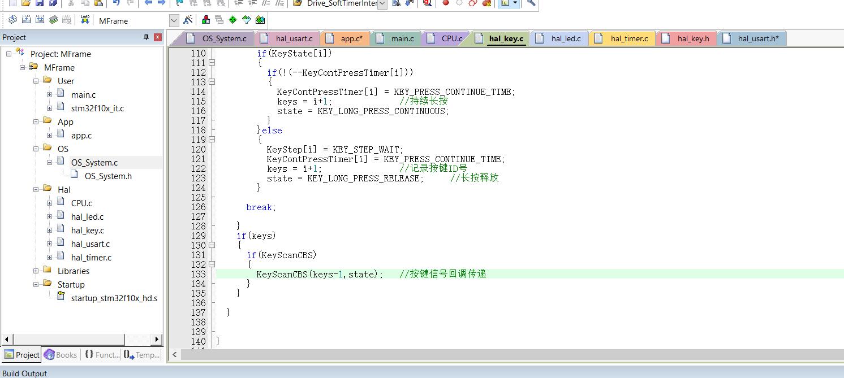Click the Configuration wrench icon
Screen dimensions: 844x378
click(531, 3)
